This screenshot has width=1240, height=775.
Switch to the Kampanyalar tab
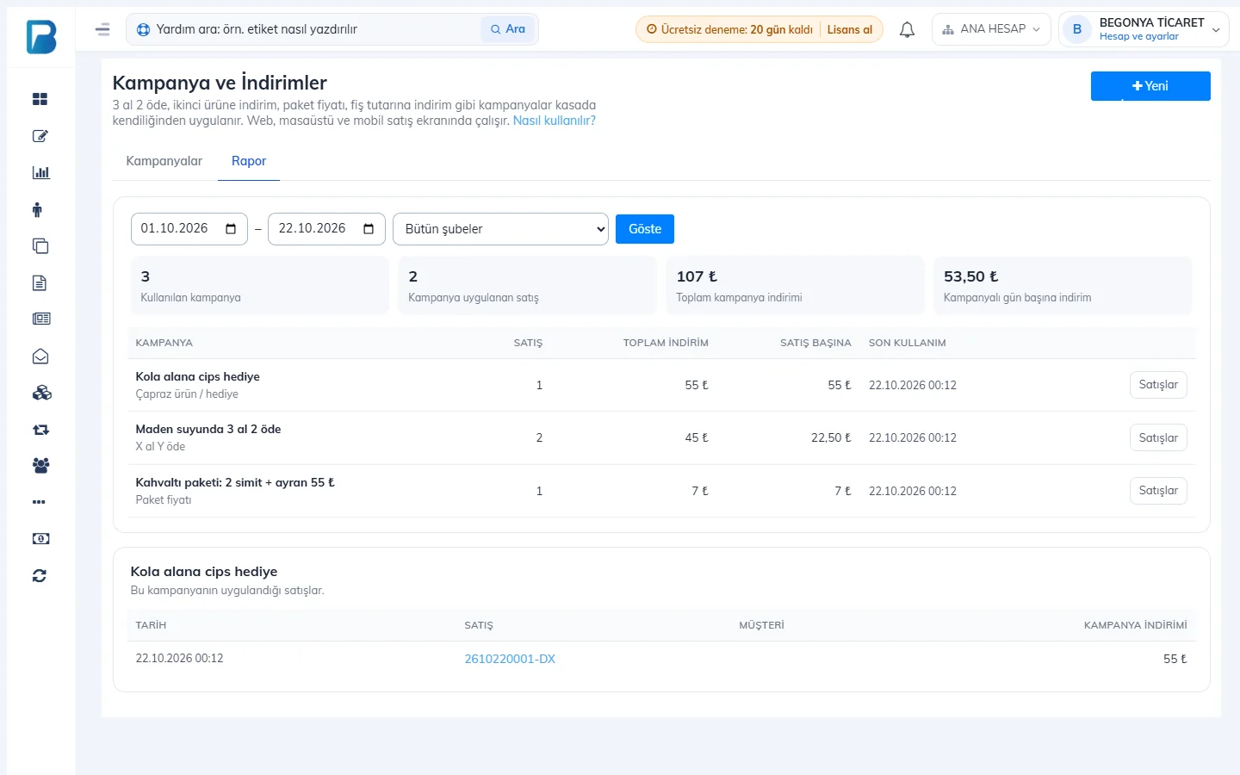164,161
